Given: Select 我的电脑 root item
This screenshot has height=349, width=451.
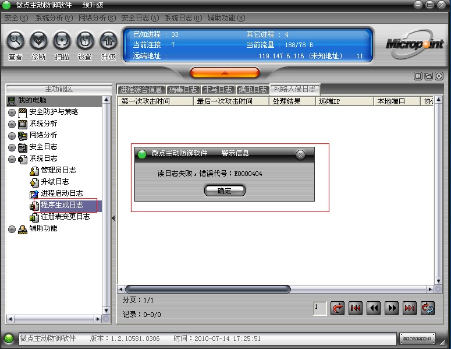Looking at the screenshot, I should click(x=32, y=100).
